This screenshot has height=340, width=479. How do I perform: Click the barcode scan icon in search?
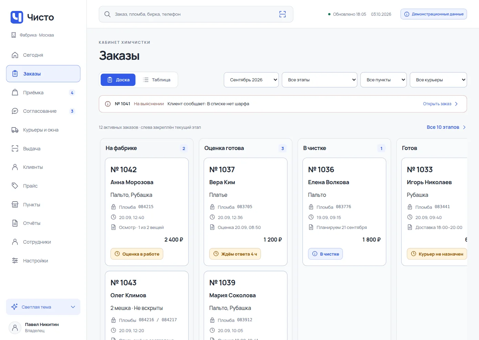coord(282,14)
